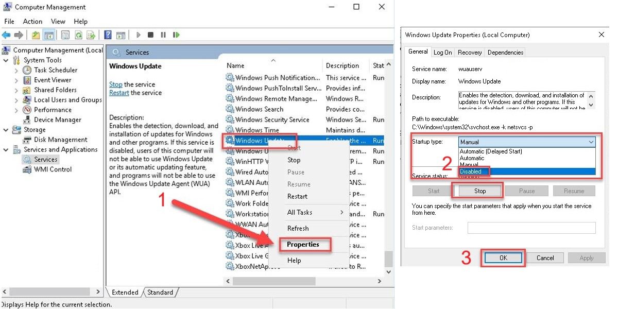Click the Stop button in Properties dialog
Image resolution: width=618 pixels, height=309 pixels.
[479, 191]
